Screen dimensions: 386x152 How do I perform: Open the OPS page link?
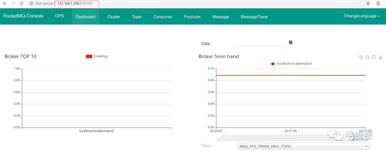point(59,16)
